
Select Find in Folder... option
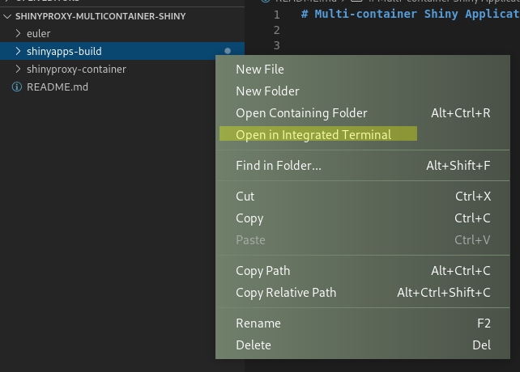(x=279, y=166)
